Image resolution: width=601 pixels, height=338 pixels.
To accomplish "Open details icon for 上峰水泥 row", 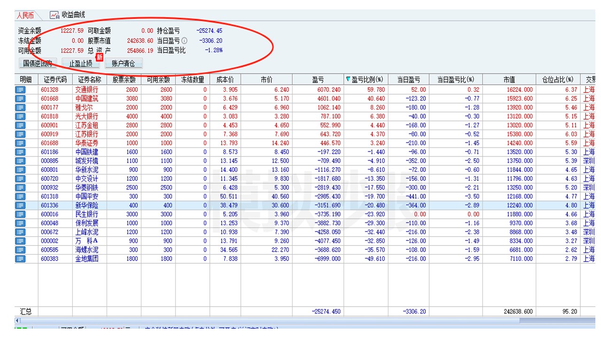I will click(x=20, y=232).
